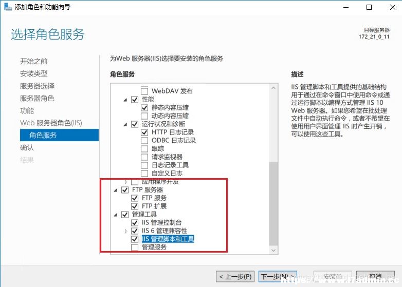The image size is (402, 287).
Task: Collapse the FTP 服务器 tree node
Action: coord(116,190)
